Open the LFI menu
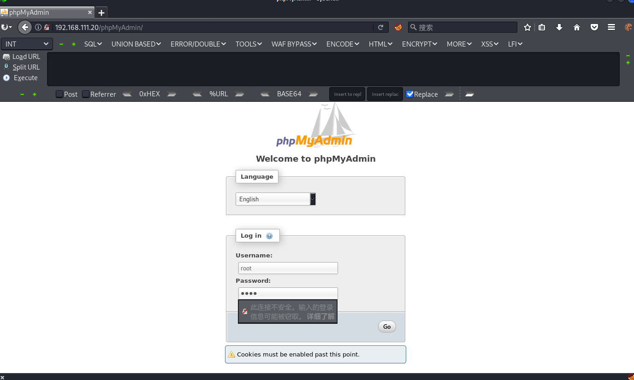 coord(515,44)
